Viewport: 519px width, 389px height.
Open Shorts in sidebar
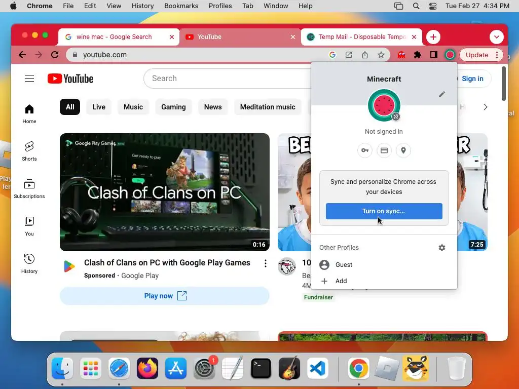tap(29, 151)
